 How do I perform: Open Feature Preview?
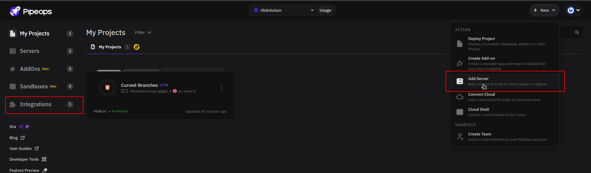pyautogui.click(x=24, y=170)
